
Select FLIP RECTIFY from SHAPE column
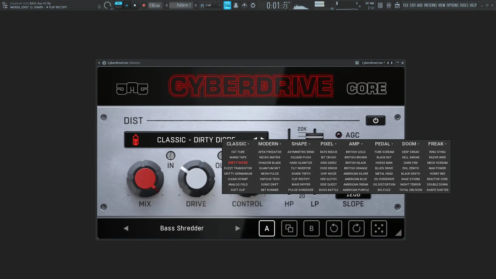tap(301, 179)
